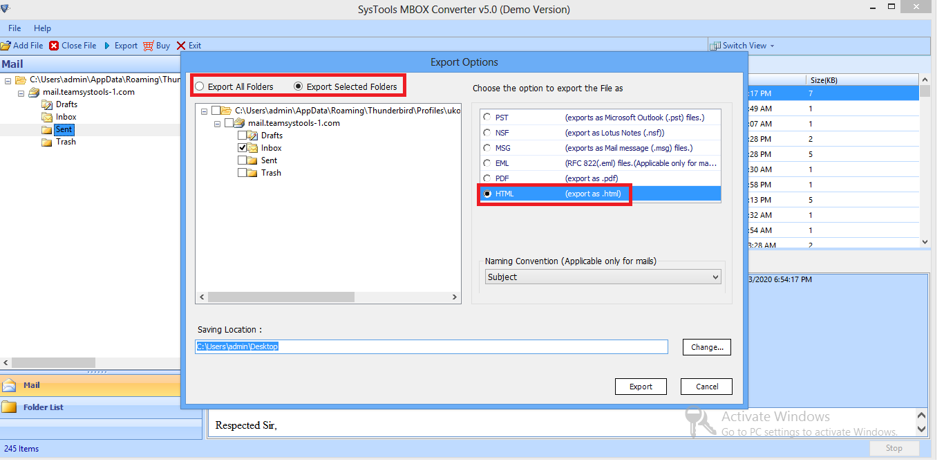Viewport: 944px width, 464px height.
Task: Click the Close File toolbar icon
Action: click(54, 46)
